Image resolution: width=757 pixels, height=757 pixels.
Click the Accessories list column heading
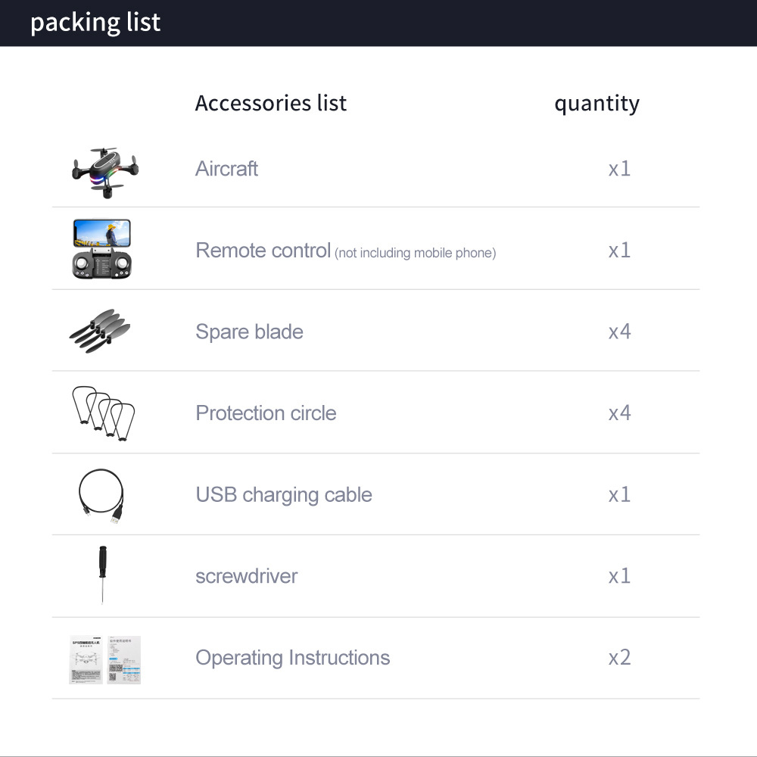(271, 103)
